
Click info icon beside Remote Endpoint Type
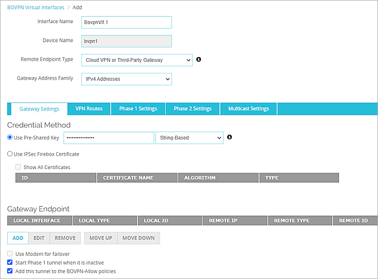pos(198,60)
